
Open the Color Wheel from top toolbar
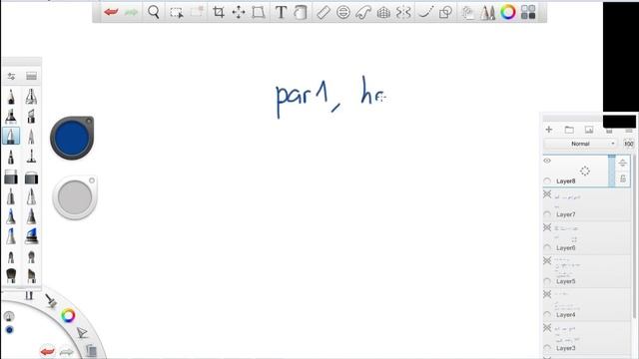point(508,12)
